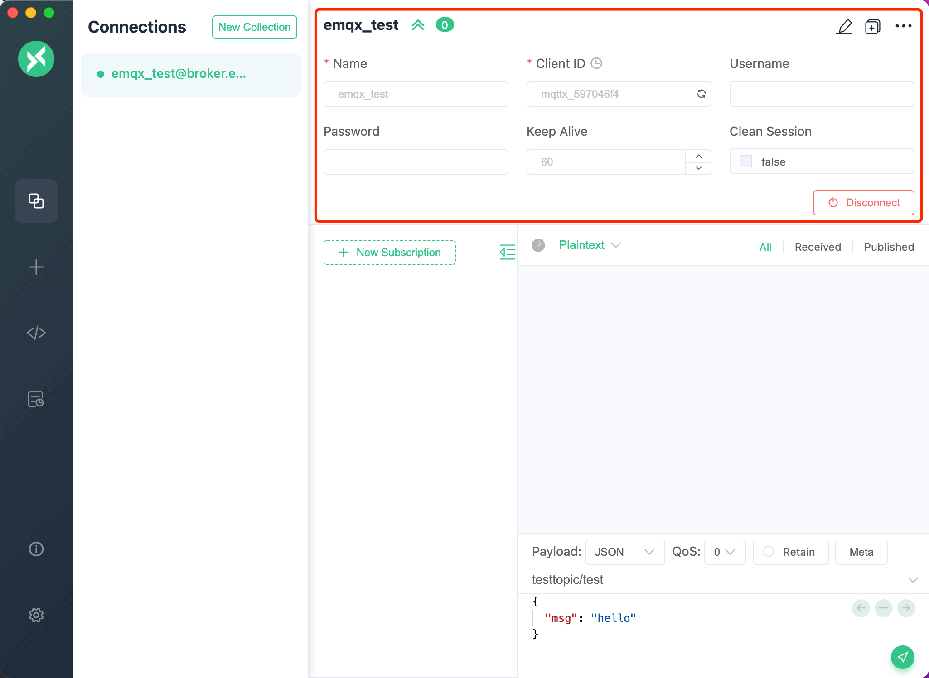Viewport: 929px width, 678px height.
Task: Enable the Retain radio option
Action: 769,552
